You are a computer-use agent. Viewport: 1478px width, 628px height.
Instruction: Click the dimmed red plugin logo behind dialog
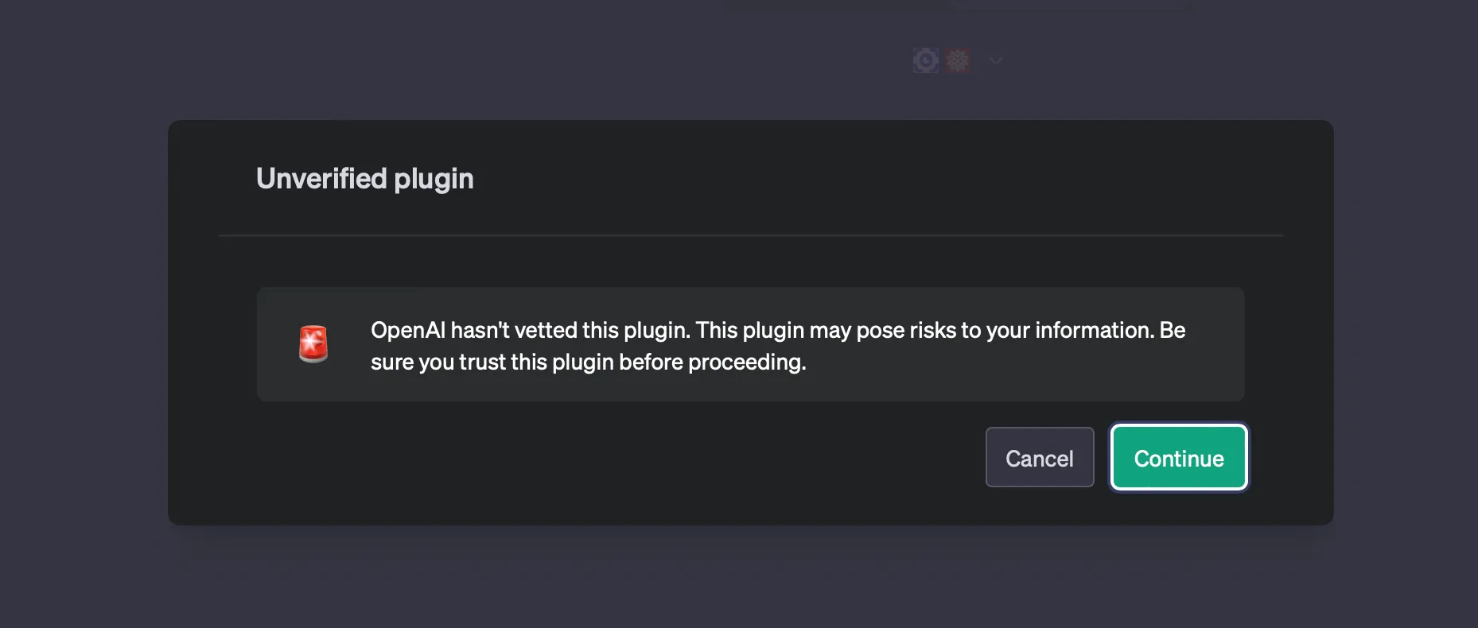click(x=958, y=60)
